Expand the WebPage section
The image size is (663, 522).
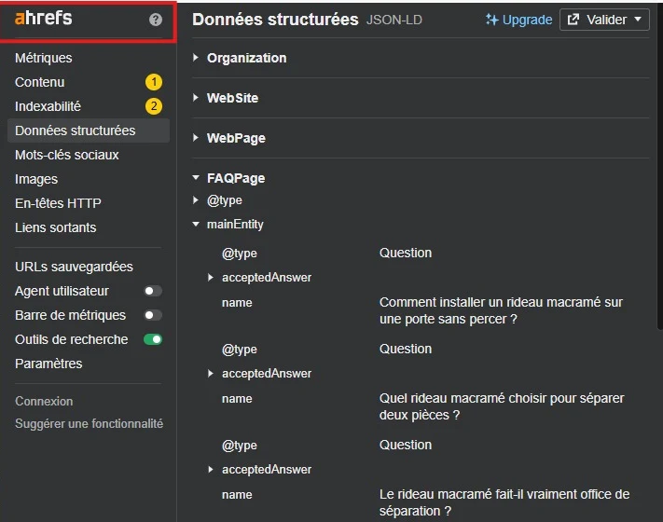point(195,138)
